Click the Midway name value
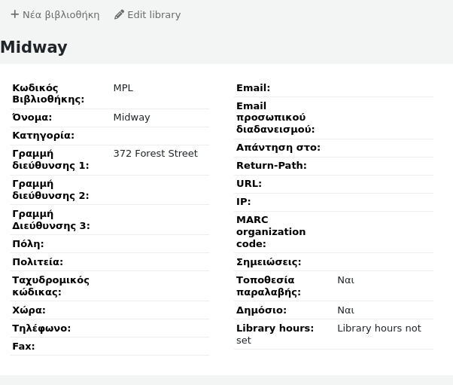 pos(132,118)
